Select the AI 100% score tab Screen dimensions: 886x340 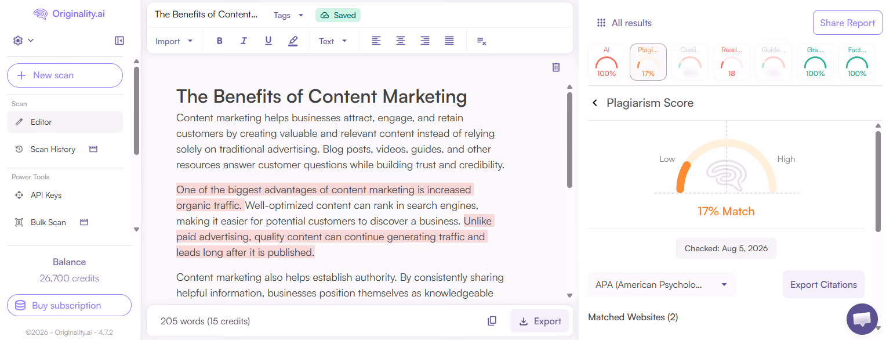click(x=607, y=62)
